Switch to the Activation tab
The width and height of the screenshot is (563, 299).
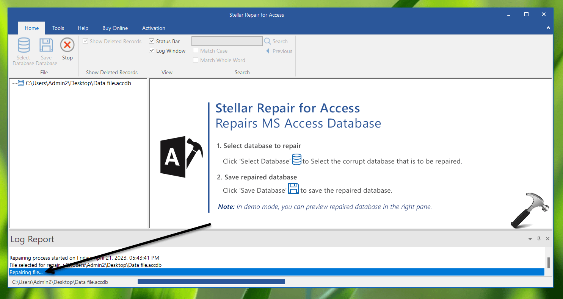click(153, 28)
